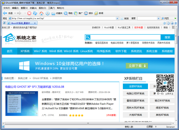Click the 立即下载 download button
179x130 pixels.
(x=137, y=66)
